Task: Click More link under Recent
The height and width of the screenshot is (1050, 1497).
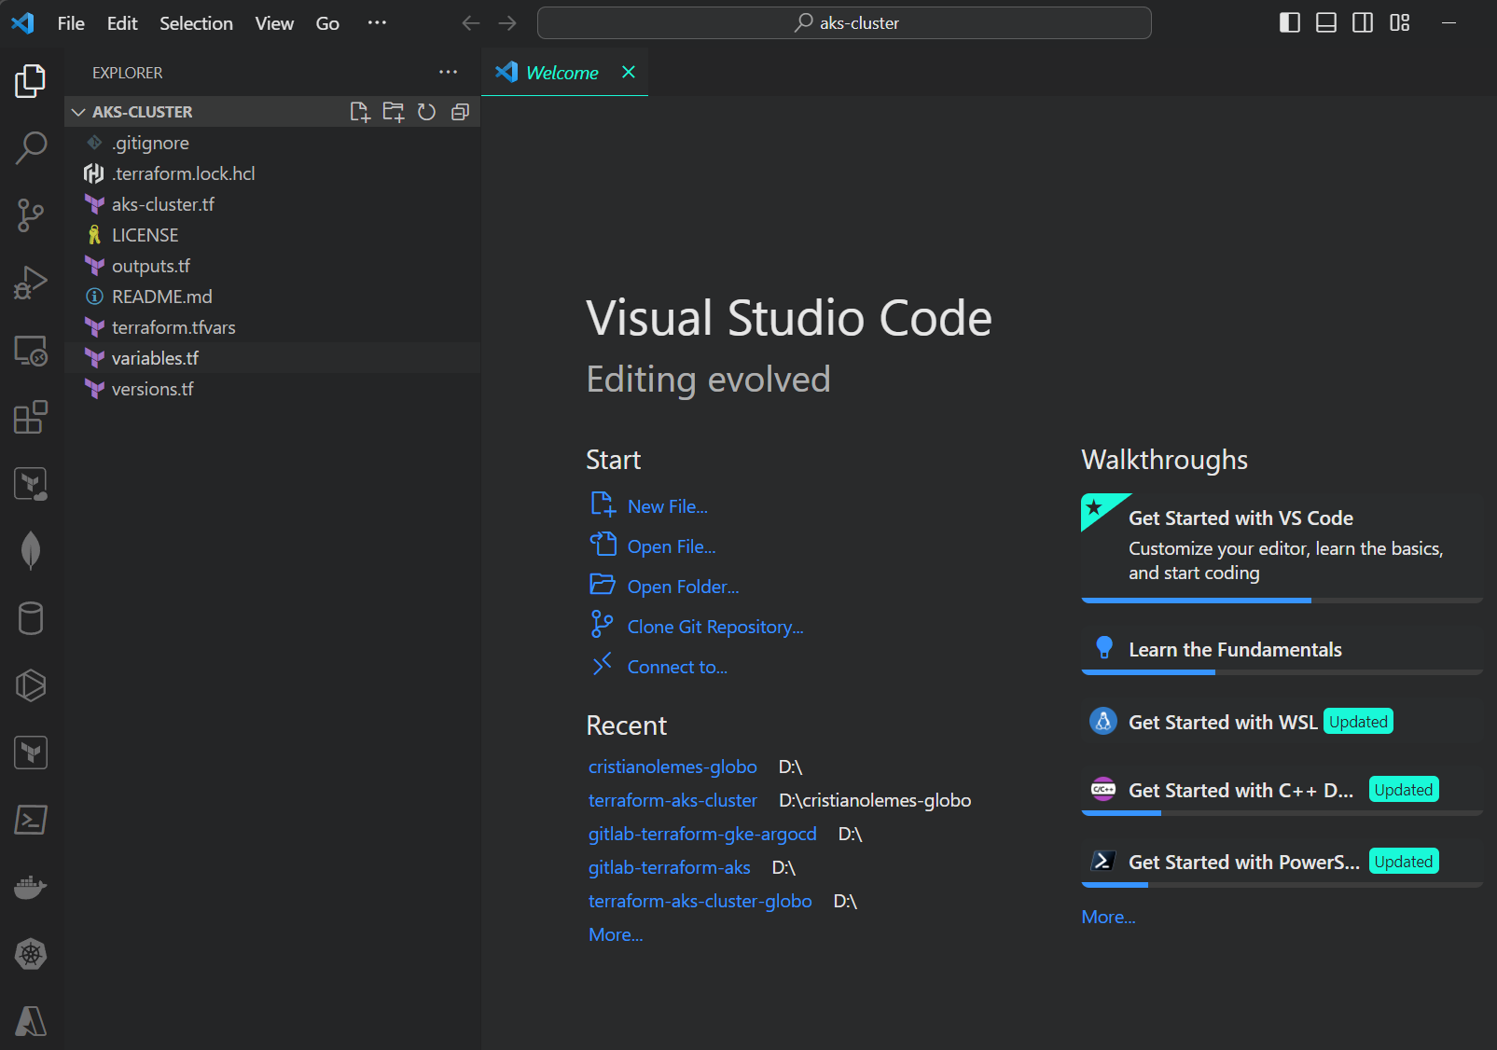Action: (616, 934)
